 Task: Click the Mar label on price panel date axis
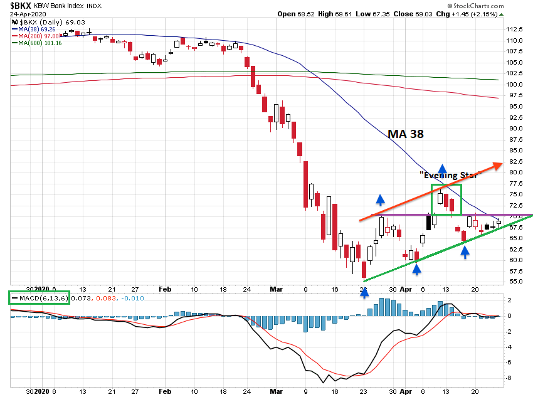[276, 289]
